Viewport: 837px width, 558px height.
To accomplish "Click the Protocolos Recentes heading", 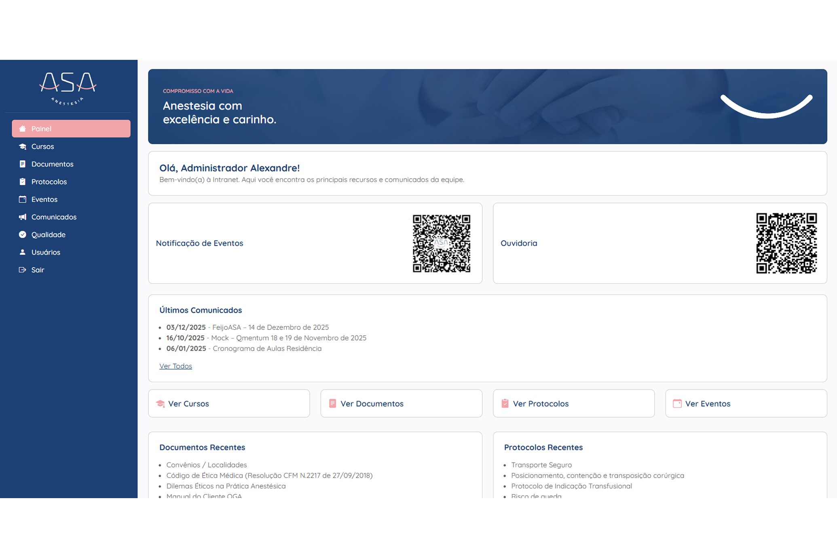I will click(543, 447).
